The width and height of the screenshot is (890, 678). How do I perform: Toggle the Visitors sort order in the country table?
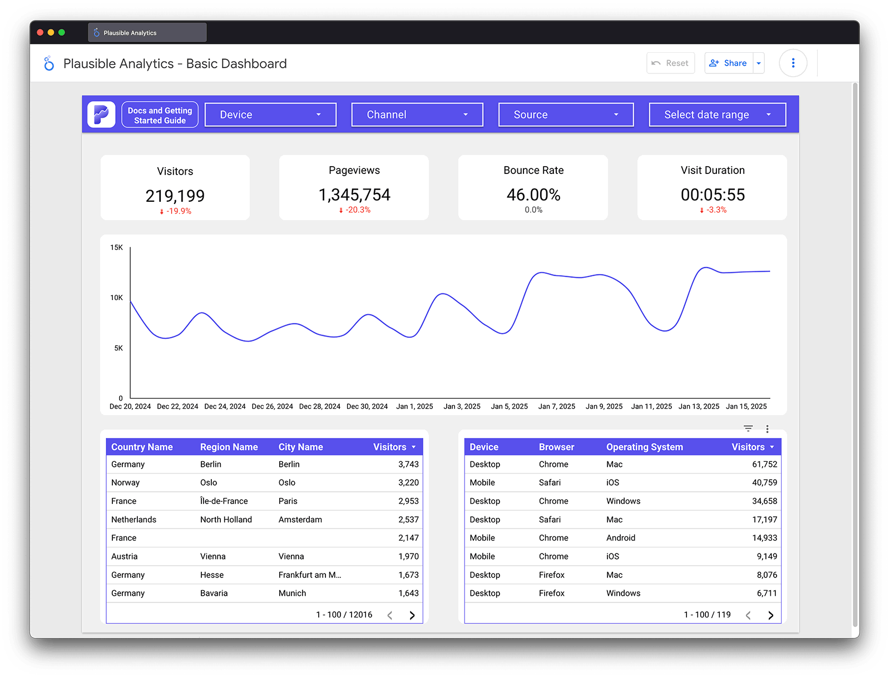point(413,446)
